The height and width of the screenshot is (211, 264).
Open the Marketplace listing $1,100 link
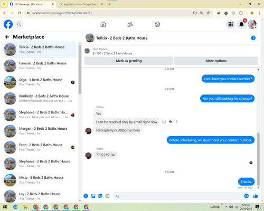tap(112, 53)
